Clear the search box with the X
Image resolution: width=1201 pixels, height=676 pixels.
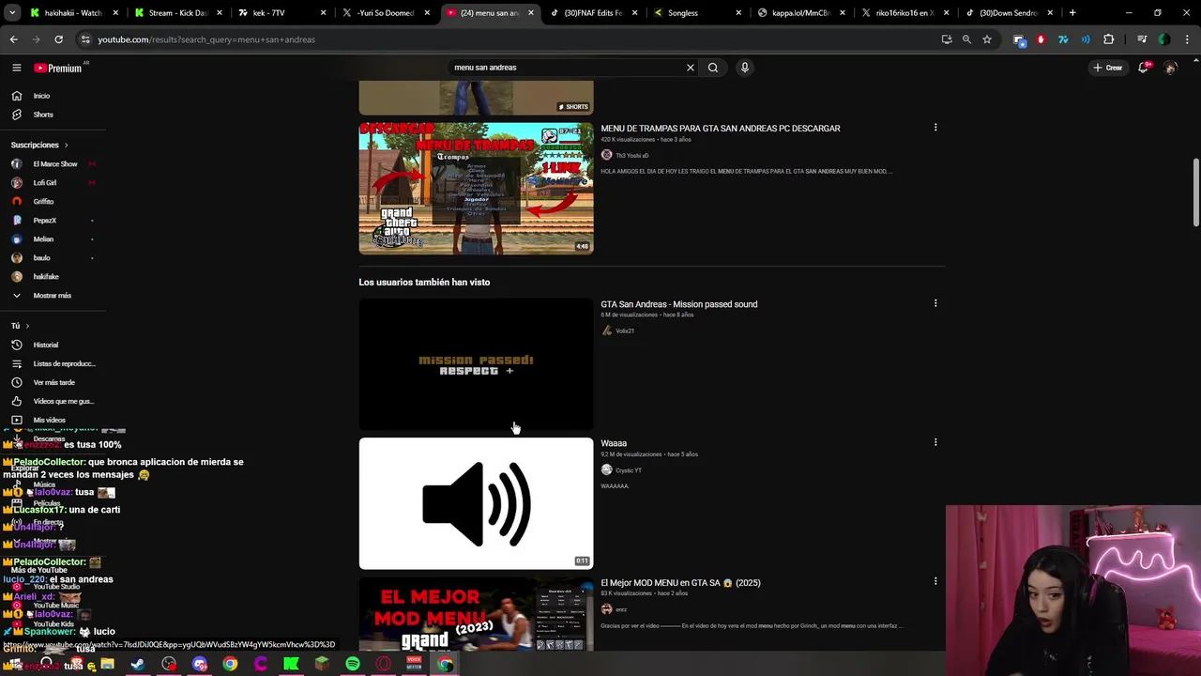[x=691, y=68]
